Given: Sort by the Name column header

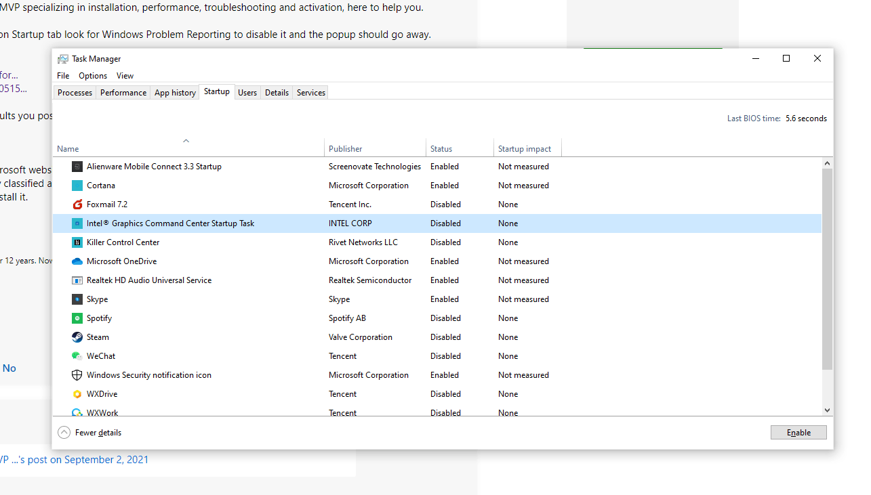Looking at the screenshot, I should pyautogui.click(x=68, y=149).
